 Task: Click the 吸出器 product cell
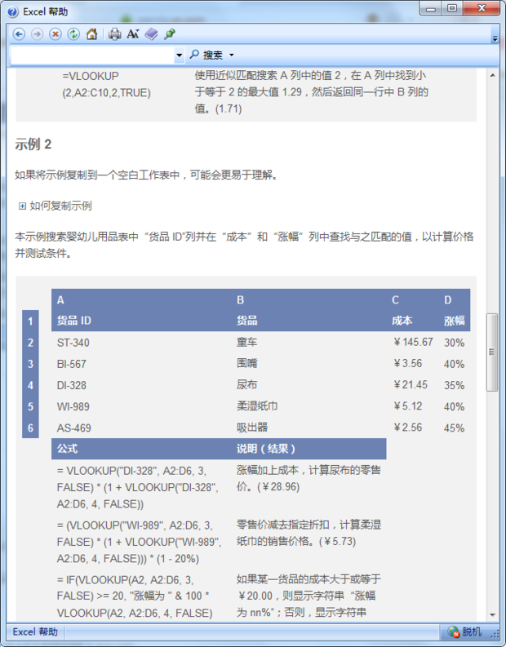pyautogui.click(x=251, y=428)
